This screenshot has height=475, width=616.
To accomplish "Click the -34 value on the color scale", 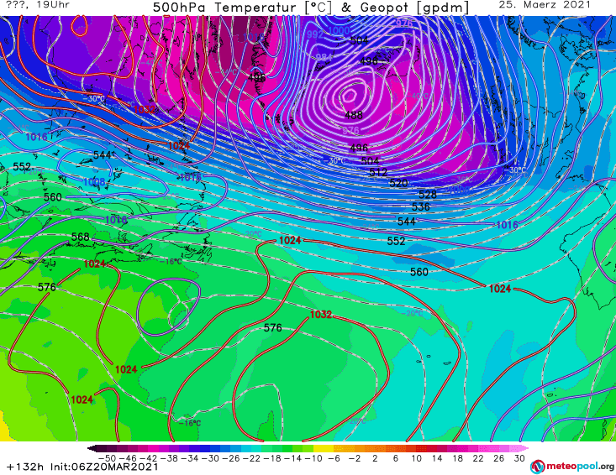I will pos(190,458).
